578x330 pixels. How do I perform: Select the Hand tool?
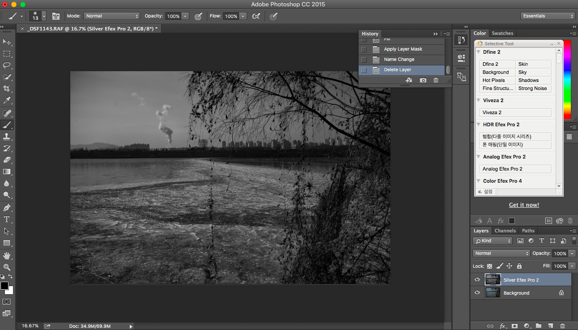7,256
